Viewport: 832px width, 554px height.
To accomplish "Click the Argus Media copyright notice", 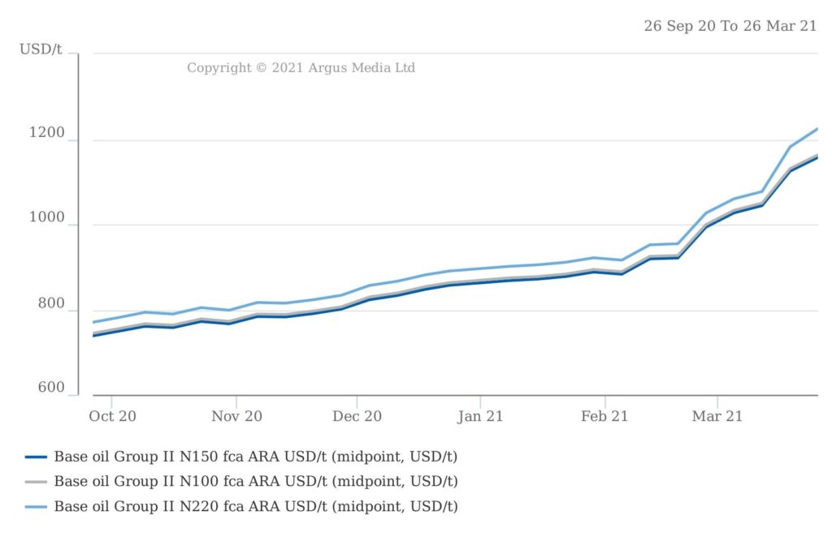I will 301,67.
